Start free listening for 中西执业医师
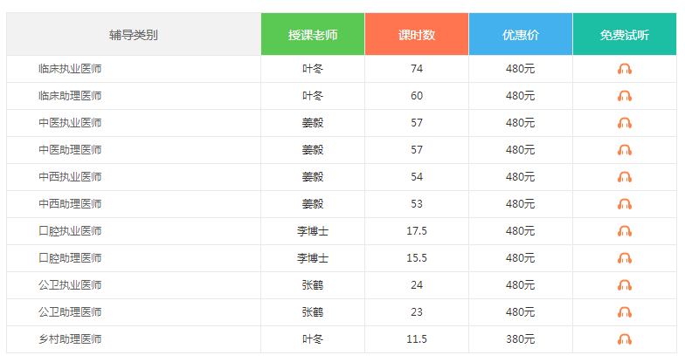 (625, 177)
